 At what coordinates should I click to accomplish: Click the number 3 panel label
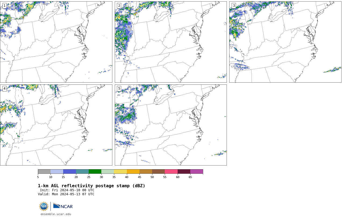pyautogui.click(x=234, y=6)
